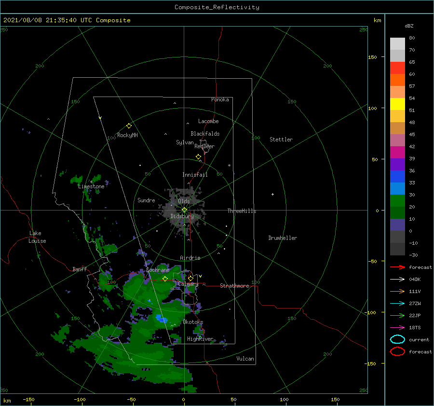Click the Ponoka city label
Image resolution: width=434 pixels, height=406 pixels.
click(x=220, y=99)
